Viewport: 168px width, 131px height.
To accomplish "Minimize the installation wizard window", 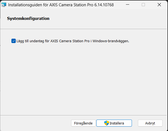I will 128,5.
